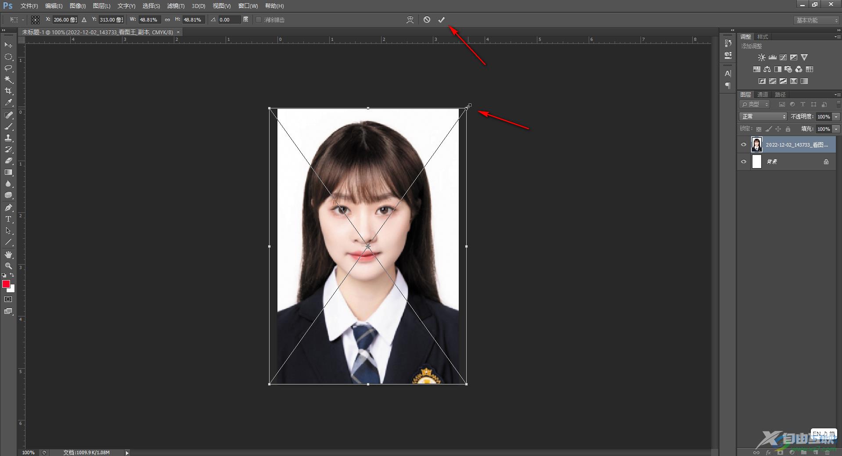
Task: Hide the 2022-12-02_143733 layer
Action: (743, 144)
